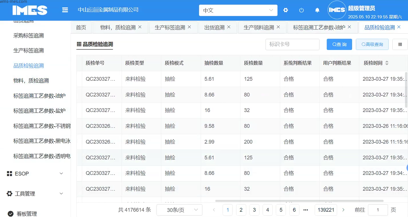Open 采购标签追溯 in sidebar

point(28,36)
